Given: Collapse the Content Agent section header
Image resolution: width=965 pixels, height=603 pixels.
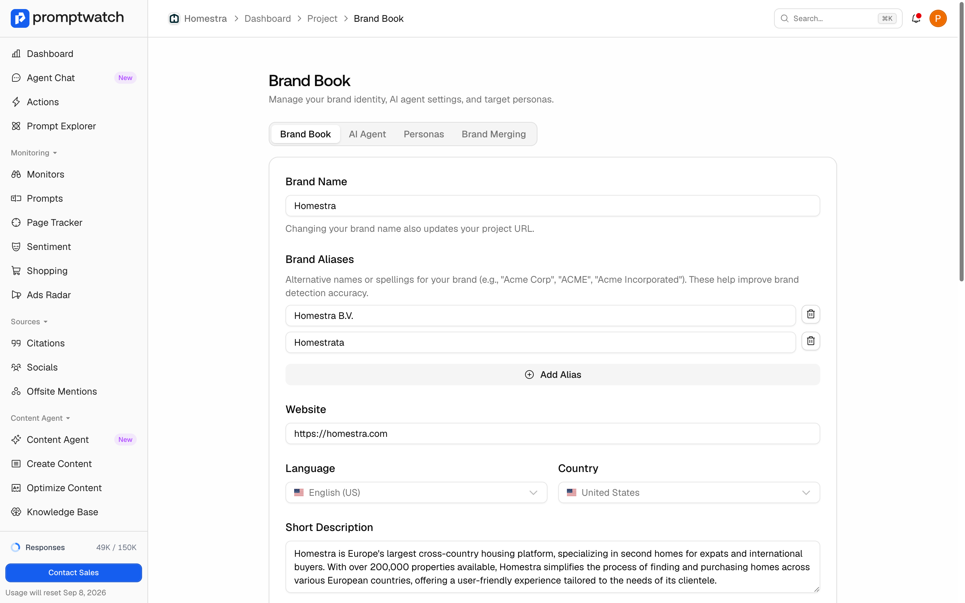Looking at the screenshot, I should click(x=40, y=418).
